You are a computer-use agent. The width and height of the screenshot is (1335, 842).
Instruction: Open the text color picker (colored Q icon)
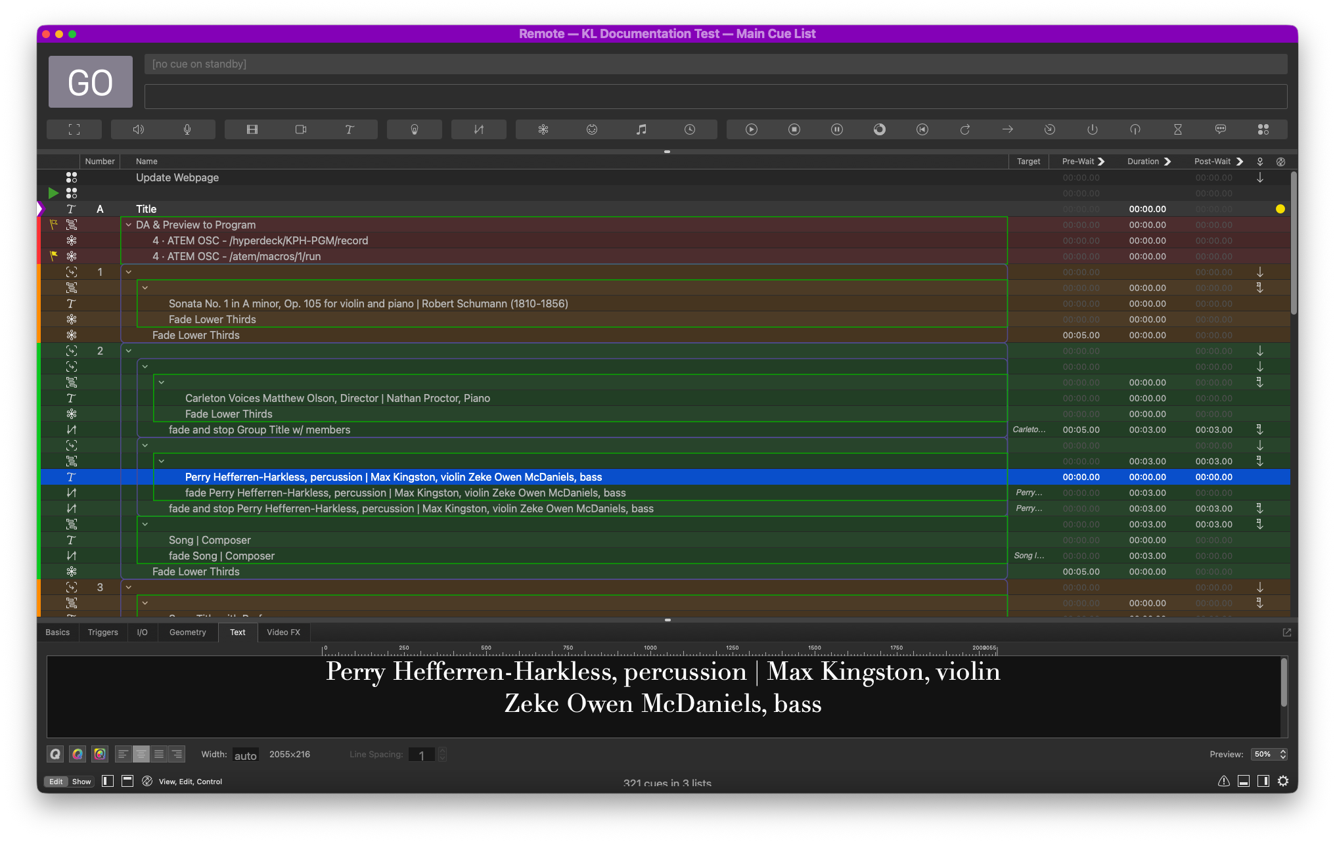(78, 754)
